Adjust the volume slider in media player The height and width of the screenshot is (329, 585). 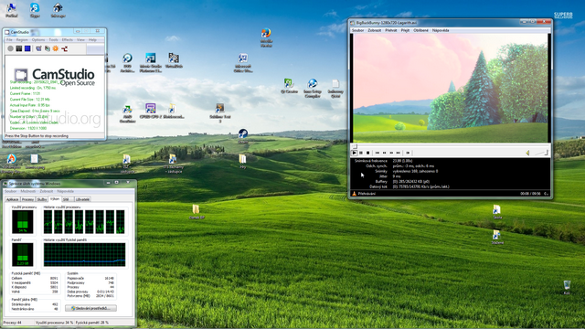tap(540, 153)
